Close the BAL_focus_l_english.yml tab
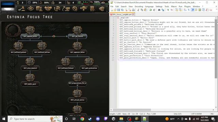 [x=133, y=14]
